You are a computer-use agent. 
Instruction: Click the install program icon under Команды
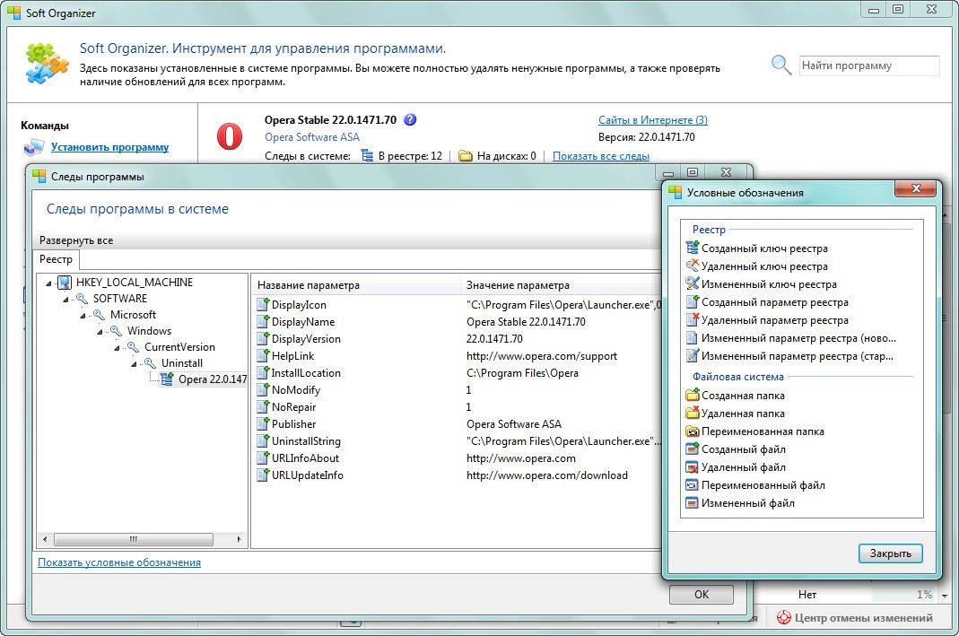point(33,147)
